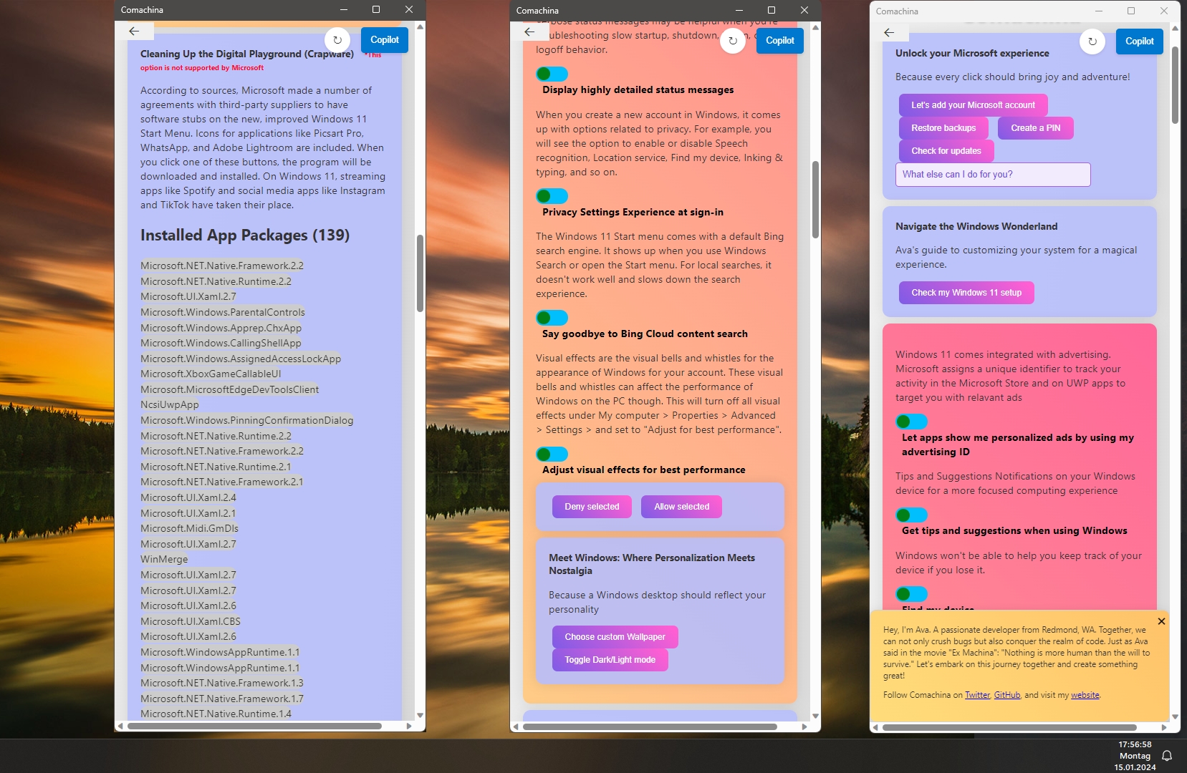Select NcsiUwpApp package entry
This screenshot has width=1187, height=773.
click(x=170, y=404)
